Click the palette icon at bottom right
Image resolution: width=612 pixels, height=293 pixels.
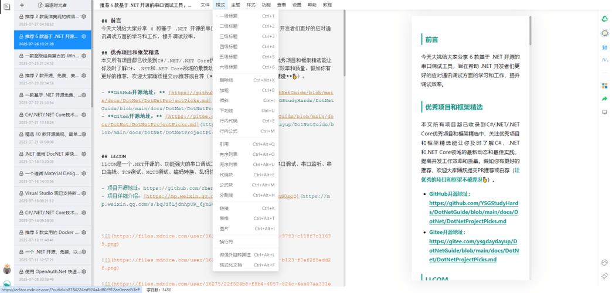[x=604, y=263]
